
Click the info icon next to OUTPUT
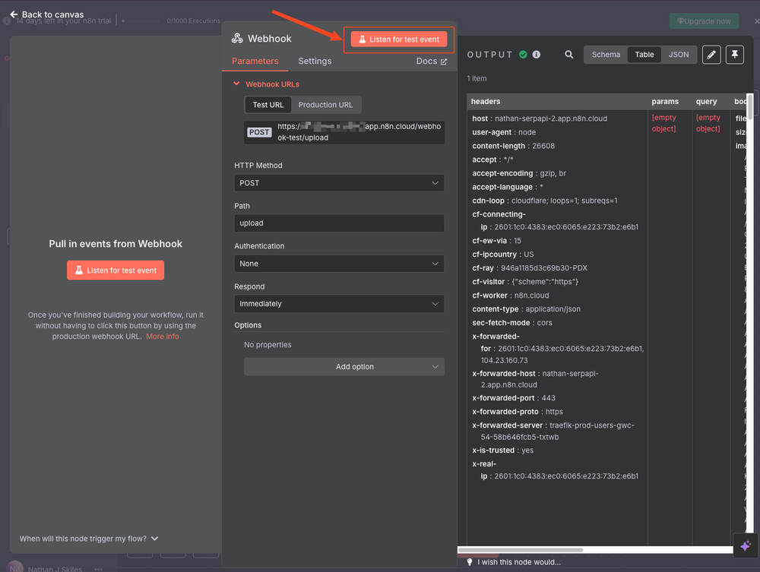coord(537,55)
